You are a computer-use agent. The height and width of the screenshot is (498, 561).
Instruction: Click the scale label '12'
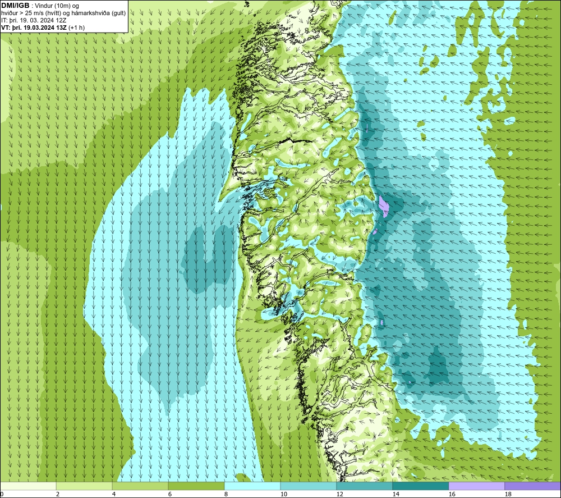(x=339, y=495)
